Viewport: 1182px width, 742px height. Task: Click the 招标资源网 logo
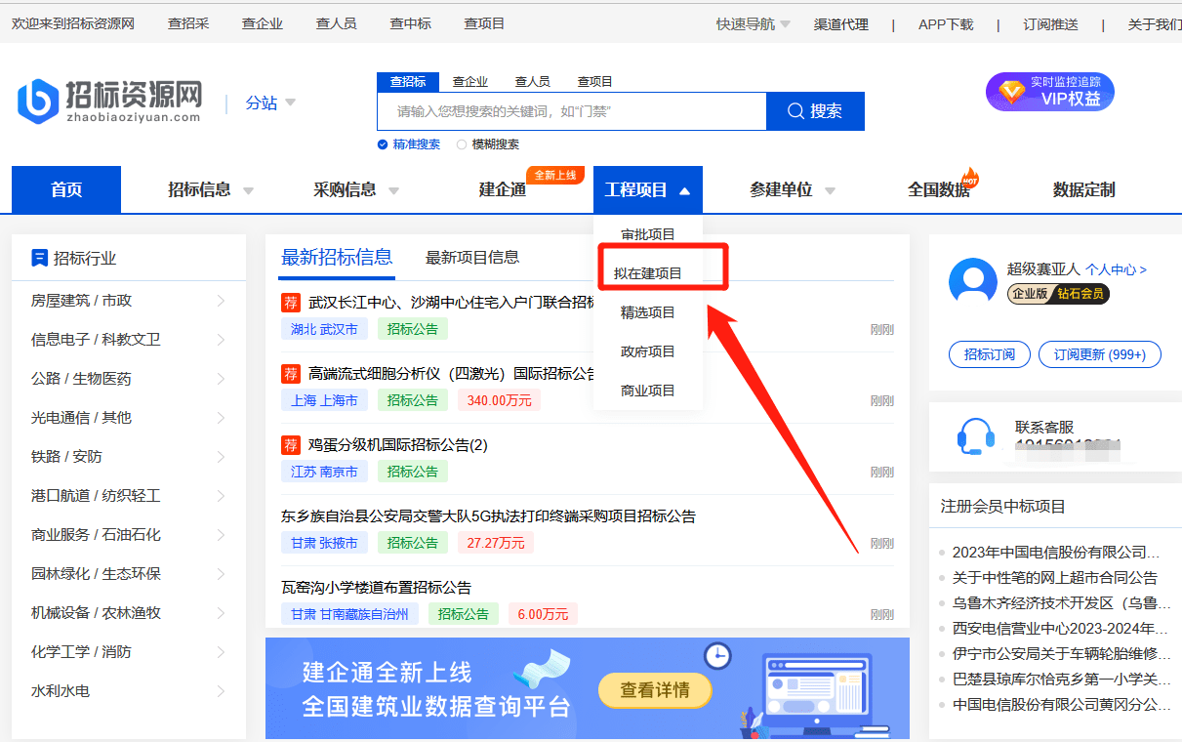[109, 102]
